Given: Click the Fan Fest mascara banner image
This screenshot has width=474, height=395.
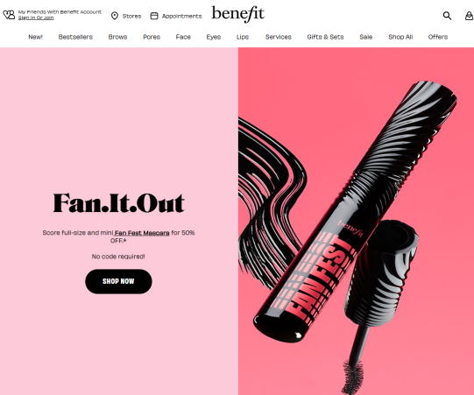Looking at the screenshot, I should click(x=356, y=221).
